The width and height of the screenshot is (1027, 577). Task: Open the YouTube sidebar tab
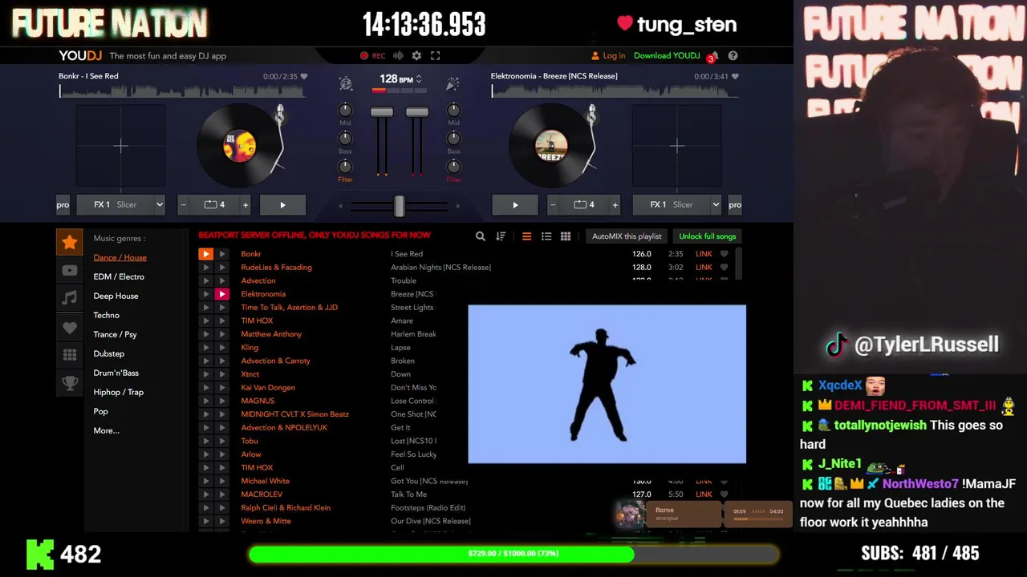coord(70,270)
